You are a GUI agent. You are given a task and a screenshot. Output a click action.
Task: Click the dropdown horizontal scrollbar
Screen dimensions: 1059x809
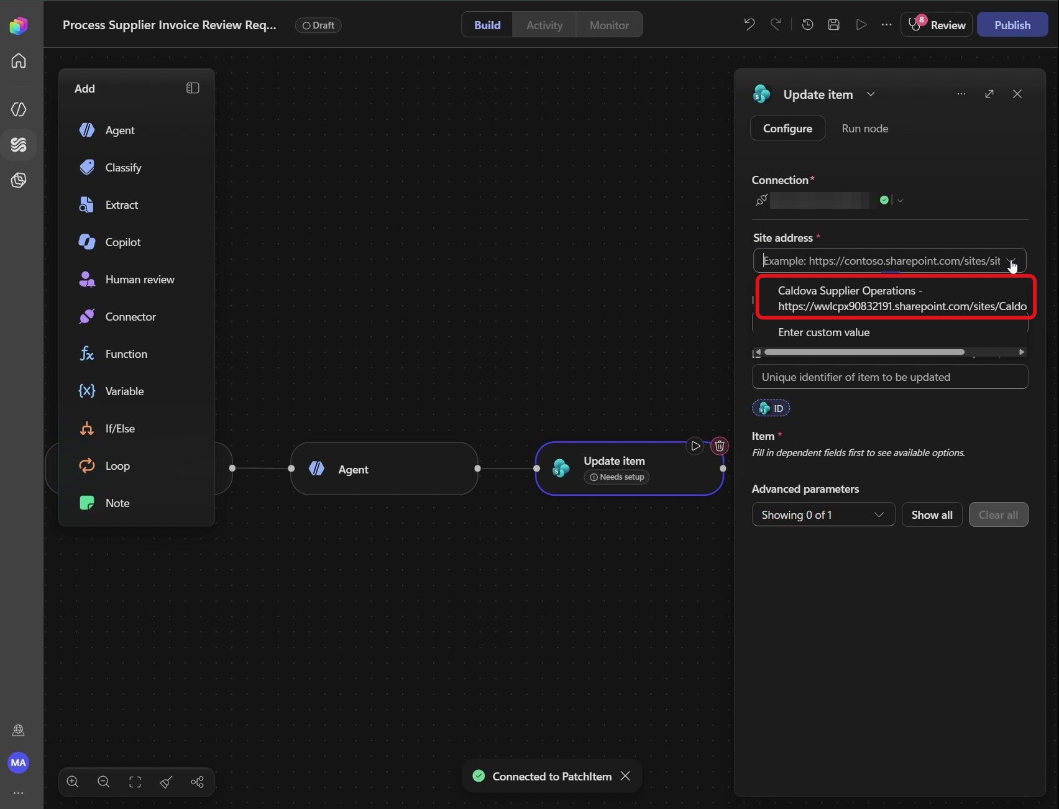point(864,352)
